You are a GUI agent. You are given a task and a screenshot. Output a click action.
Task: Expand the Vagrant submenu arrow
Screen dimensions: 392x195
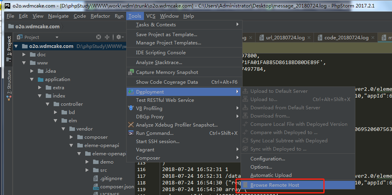click(x=237, y=149)
